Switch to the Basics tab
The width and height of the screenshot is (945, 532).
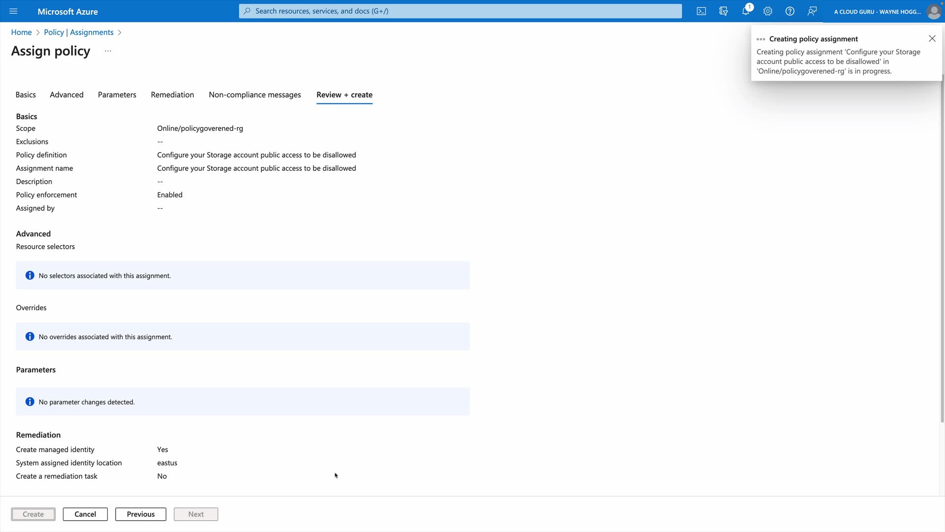point(26,95)
